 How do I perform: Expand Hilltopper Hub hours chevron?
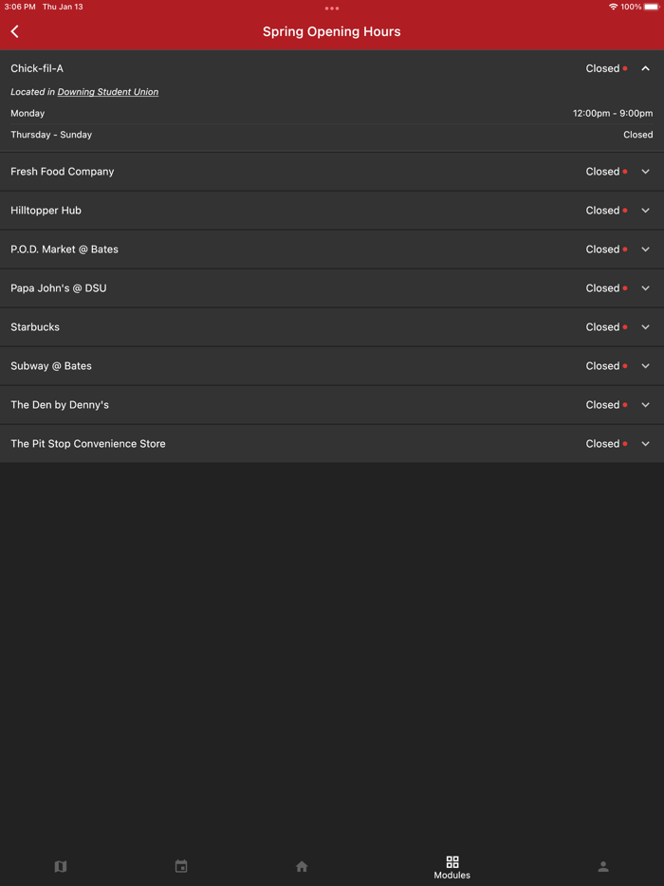pyautogui.click(x=645, y=211)
